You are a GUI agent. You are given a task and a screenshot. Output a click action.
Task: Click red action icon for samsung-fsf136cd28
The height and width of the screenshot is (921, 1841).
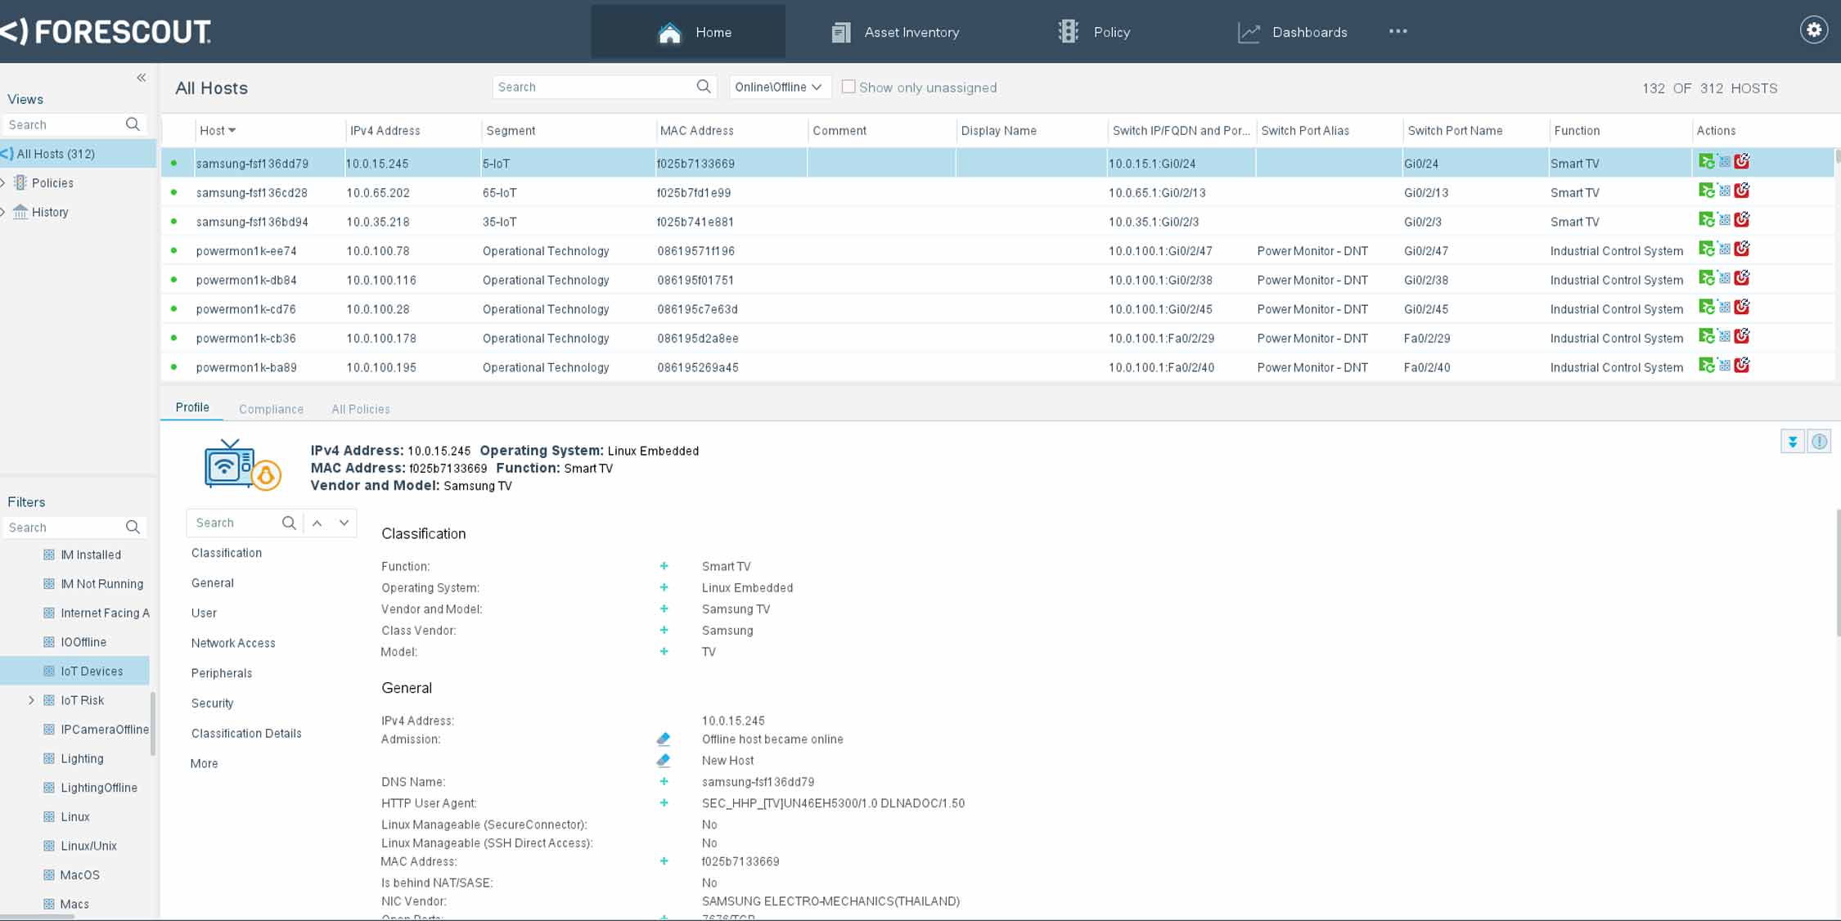pyautogui.click(x=1741, y=191)
